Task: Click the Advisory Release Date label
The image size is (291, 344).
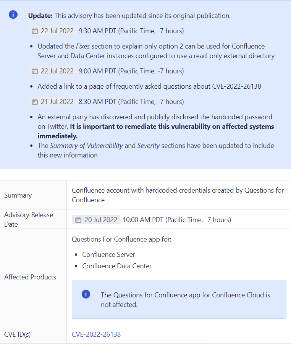Action: (x=28, y=219)
